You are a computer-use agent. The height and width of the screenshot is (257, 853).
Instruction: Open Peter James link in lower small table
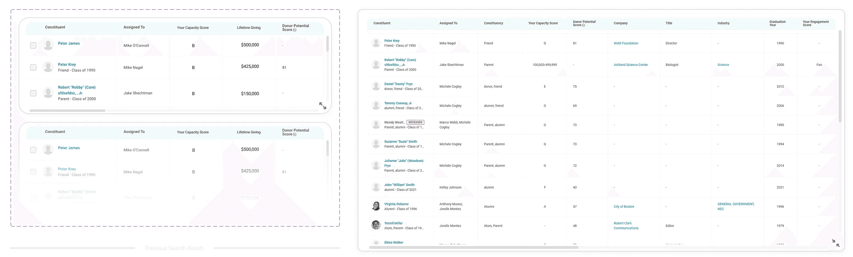tap(69, 148)
